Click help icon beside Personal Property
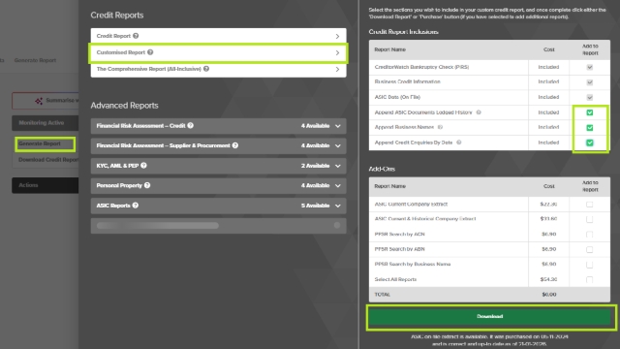Screen dimensions: 620x349 pos(147,185)
